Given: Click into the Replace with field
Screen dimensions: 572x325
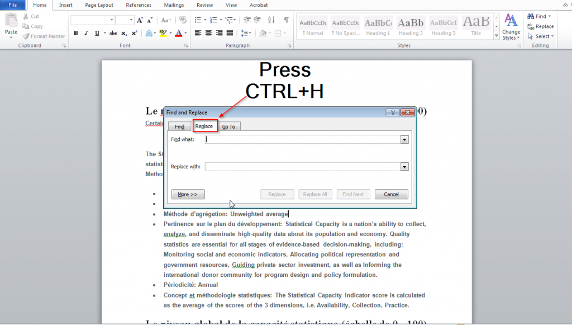Looking at the screenshot, I should pyautogui.click(x=303, y=167).
